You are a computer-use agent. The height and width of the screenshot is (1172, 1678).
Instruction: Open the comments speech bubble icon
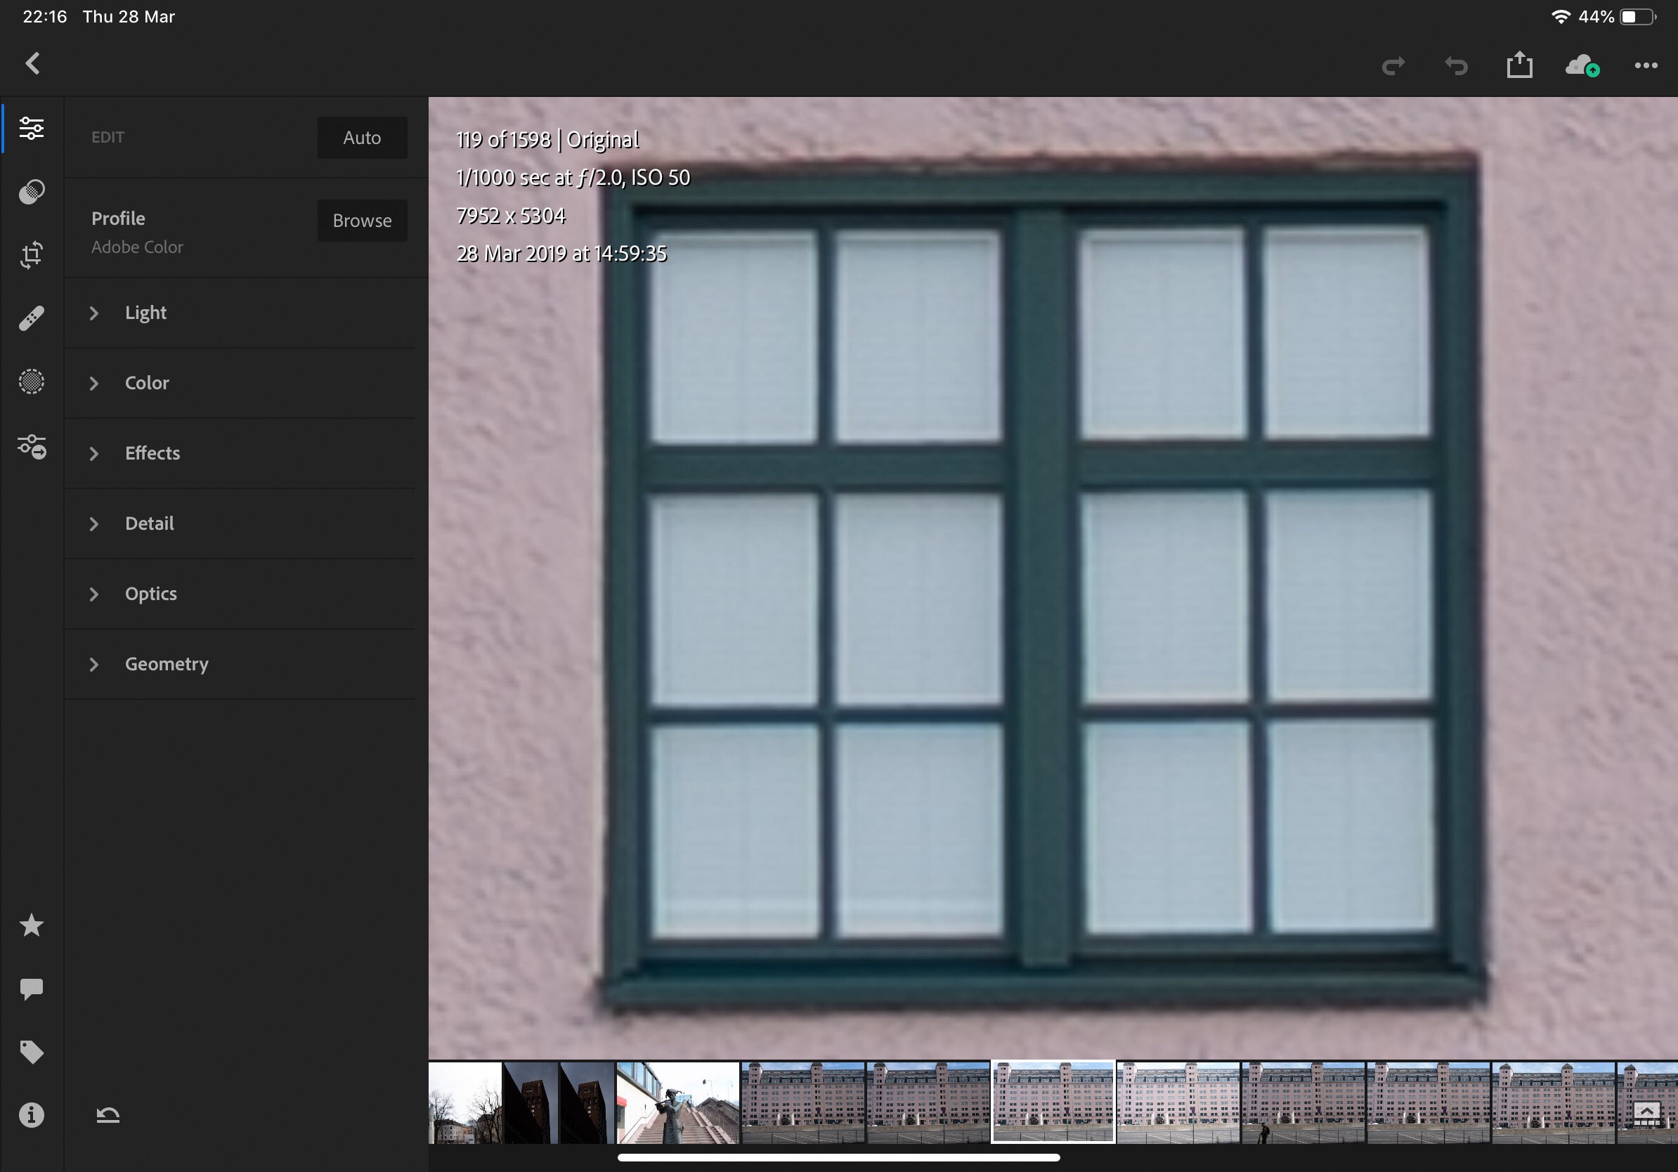(32, 989)
